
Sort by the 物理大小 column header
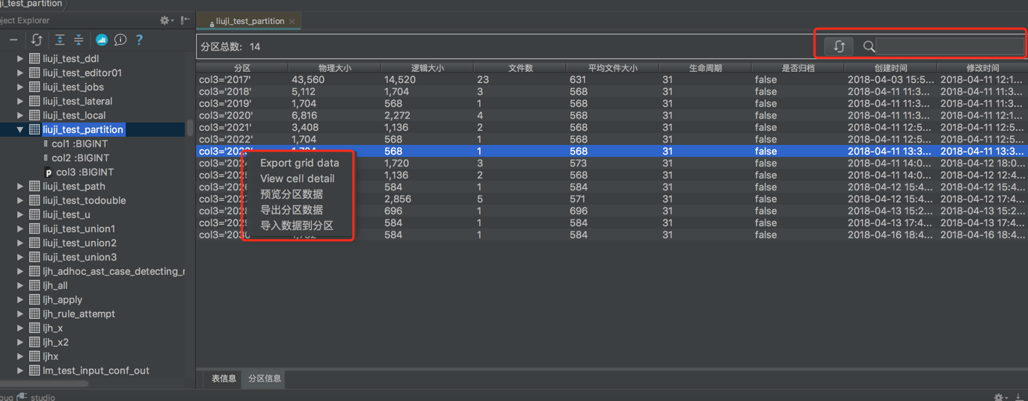coord(335,68)
